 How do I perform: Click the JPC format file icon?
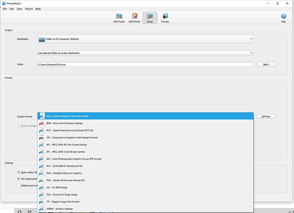tap(42, 151)
